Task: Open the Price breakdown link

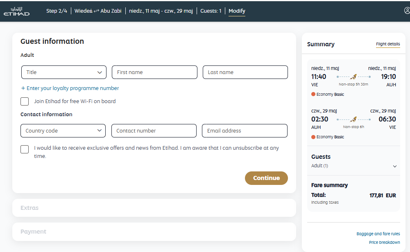Action: tap(384, 242)
